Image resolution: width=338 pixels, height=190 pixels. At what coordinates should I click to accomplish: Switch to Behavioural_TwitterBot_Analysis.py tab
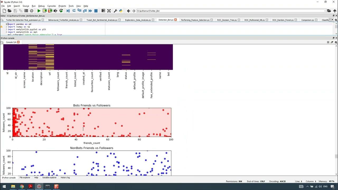point(63,20)
